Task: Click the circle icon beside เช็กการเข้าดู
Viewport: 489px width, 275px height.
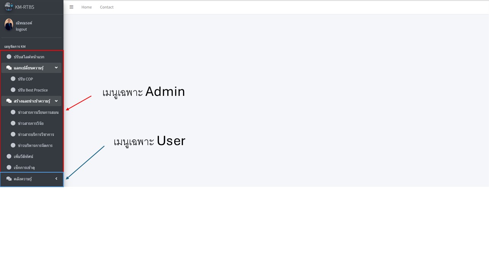Action: (x=9, y=168)
